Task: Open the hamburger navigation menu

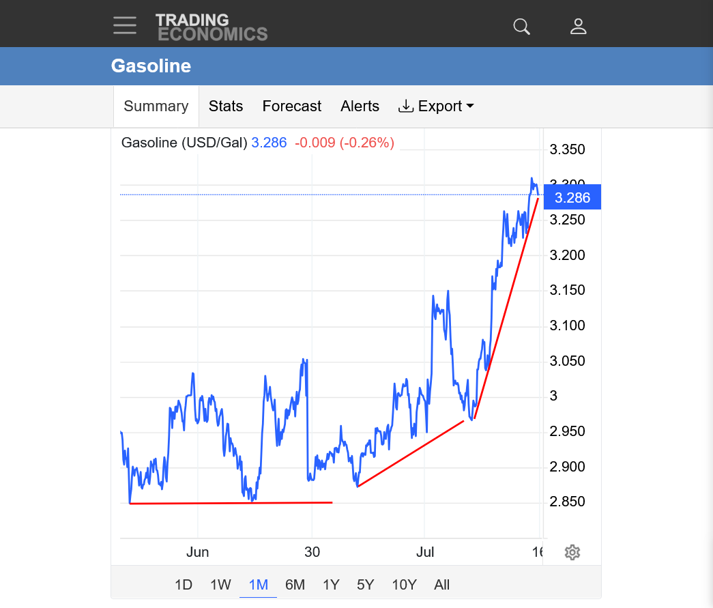Action: click(x=125, y=25)
